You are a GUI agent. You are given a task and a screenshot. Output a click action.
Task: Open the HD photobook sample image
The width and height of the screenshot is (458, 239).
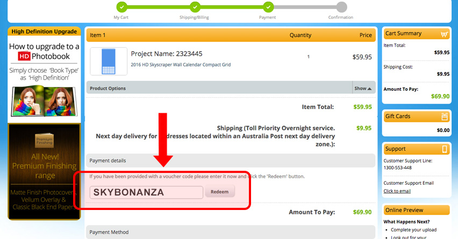click(44, 100)
